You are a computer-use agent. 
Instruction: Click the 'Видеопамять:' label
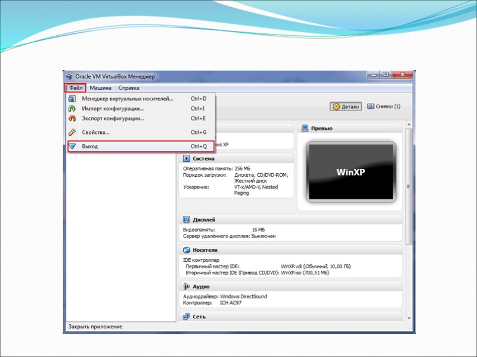coord(199,230)
